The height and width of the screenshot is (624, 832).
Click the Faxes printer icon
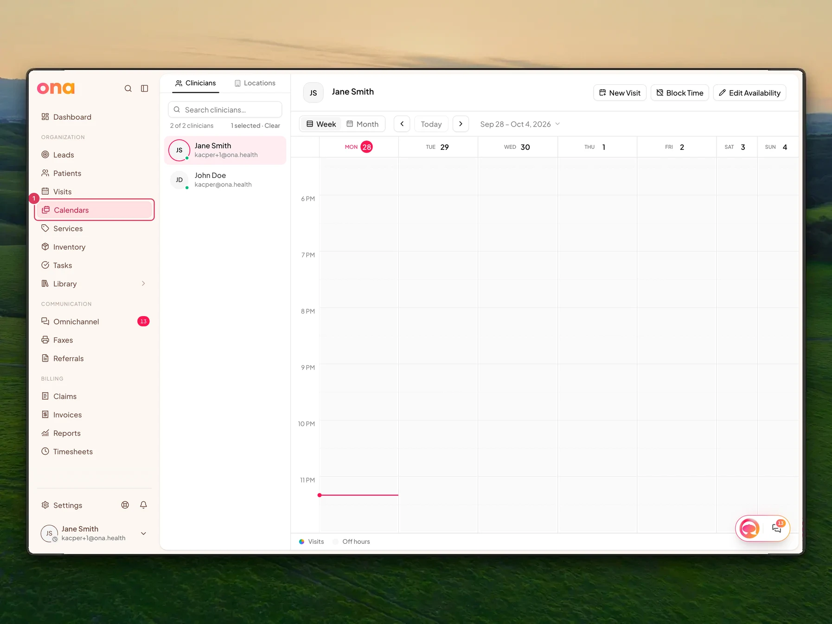click(45, 340)
